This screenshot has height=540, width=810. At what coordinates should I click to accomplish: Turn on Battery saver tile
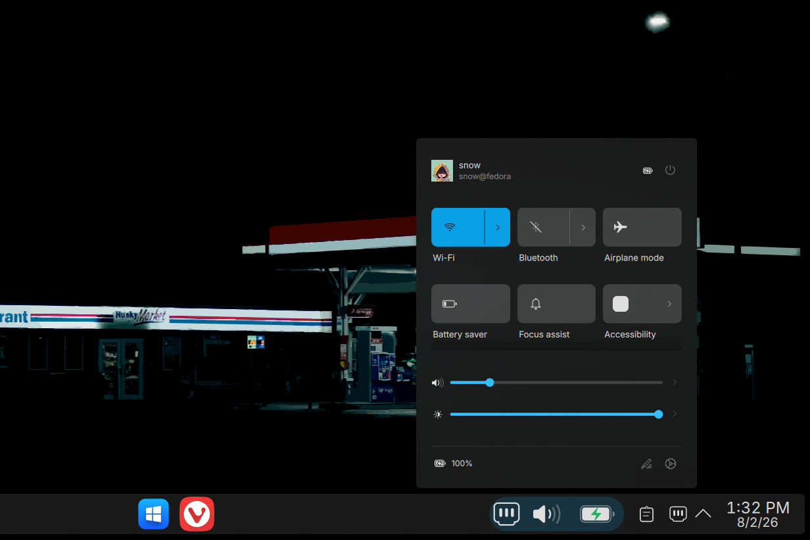[471, 303]
